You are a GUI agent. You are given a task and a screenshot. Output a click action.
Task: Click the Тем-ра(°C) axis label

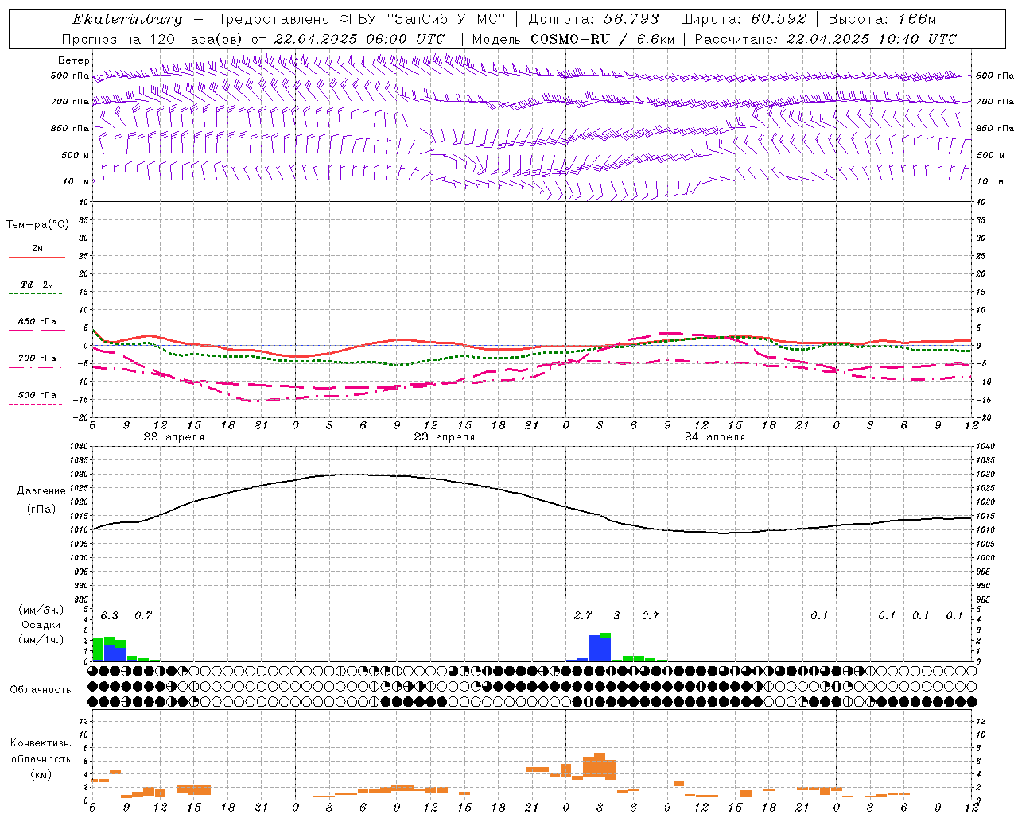click(x=37, y=225)
